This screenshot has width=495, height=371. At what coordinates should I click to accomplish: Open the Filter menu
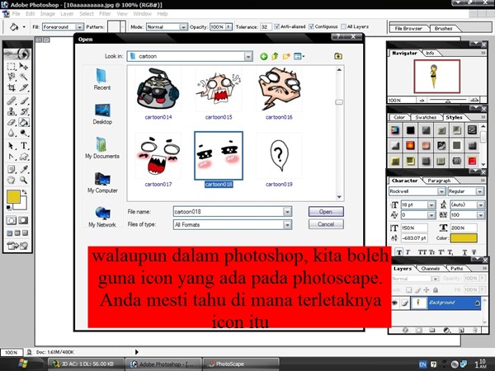point(105,14)
